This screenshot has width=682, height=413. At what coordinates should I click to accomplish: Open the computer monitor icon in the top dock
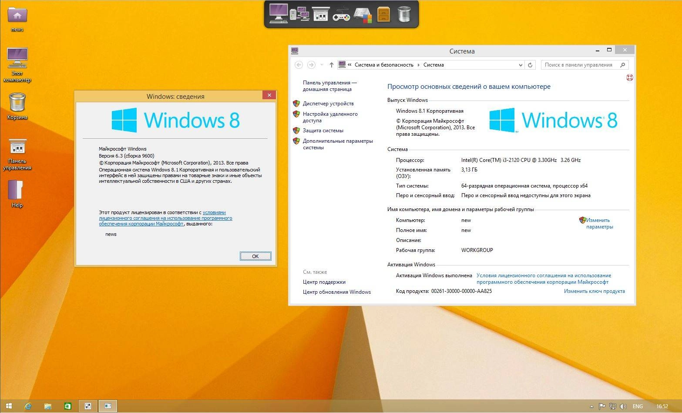click(278, 13)
